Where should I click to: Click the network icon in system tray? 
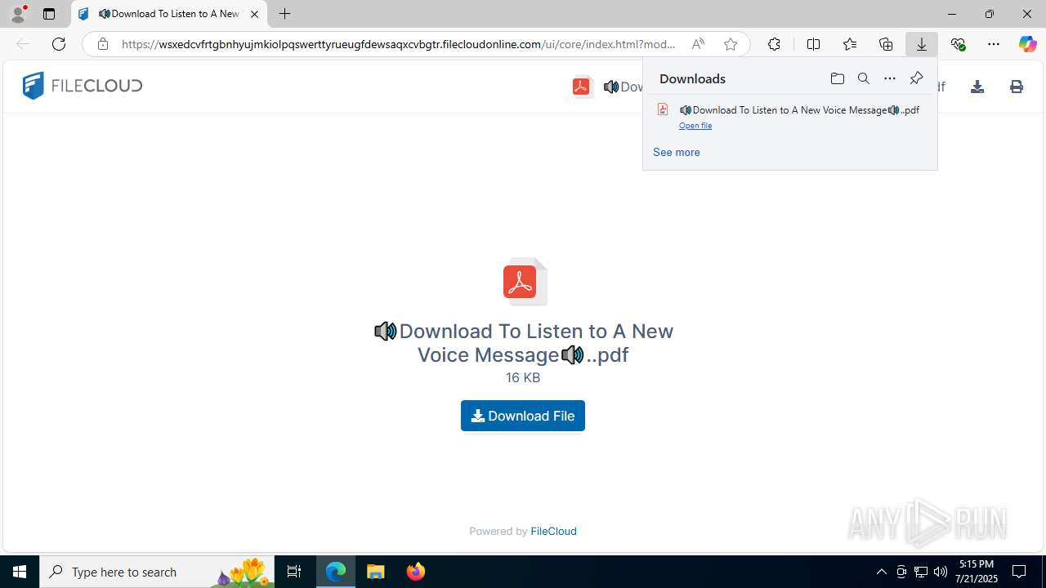click(x=921, y=572)
